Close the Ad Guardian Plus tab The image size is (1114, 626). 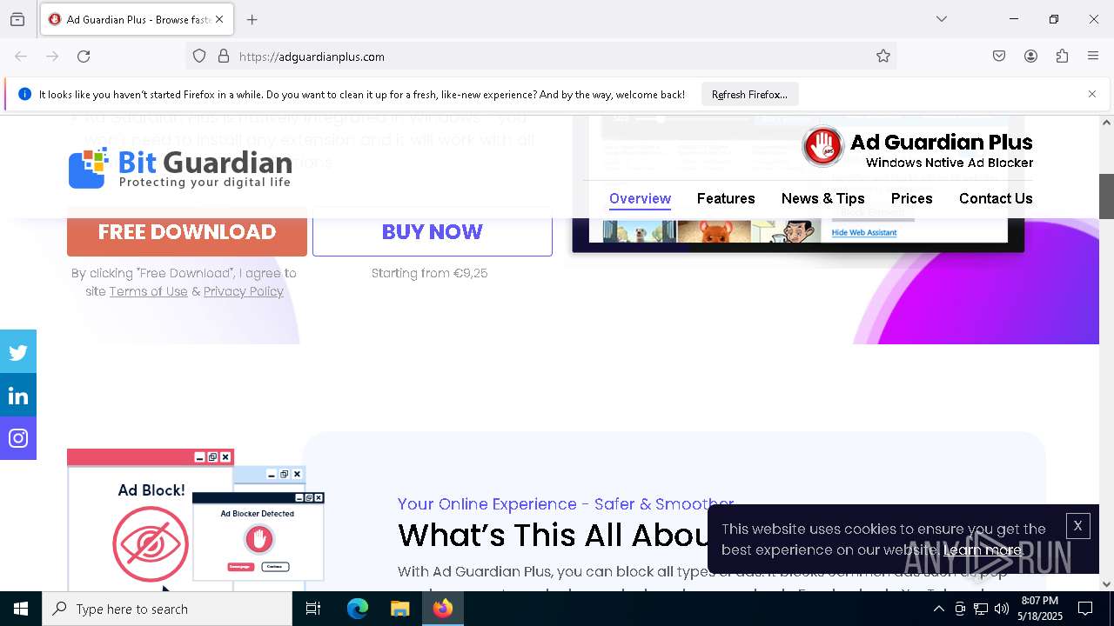(219, 19)
